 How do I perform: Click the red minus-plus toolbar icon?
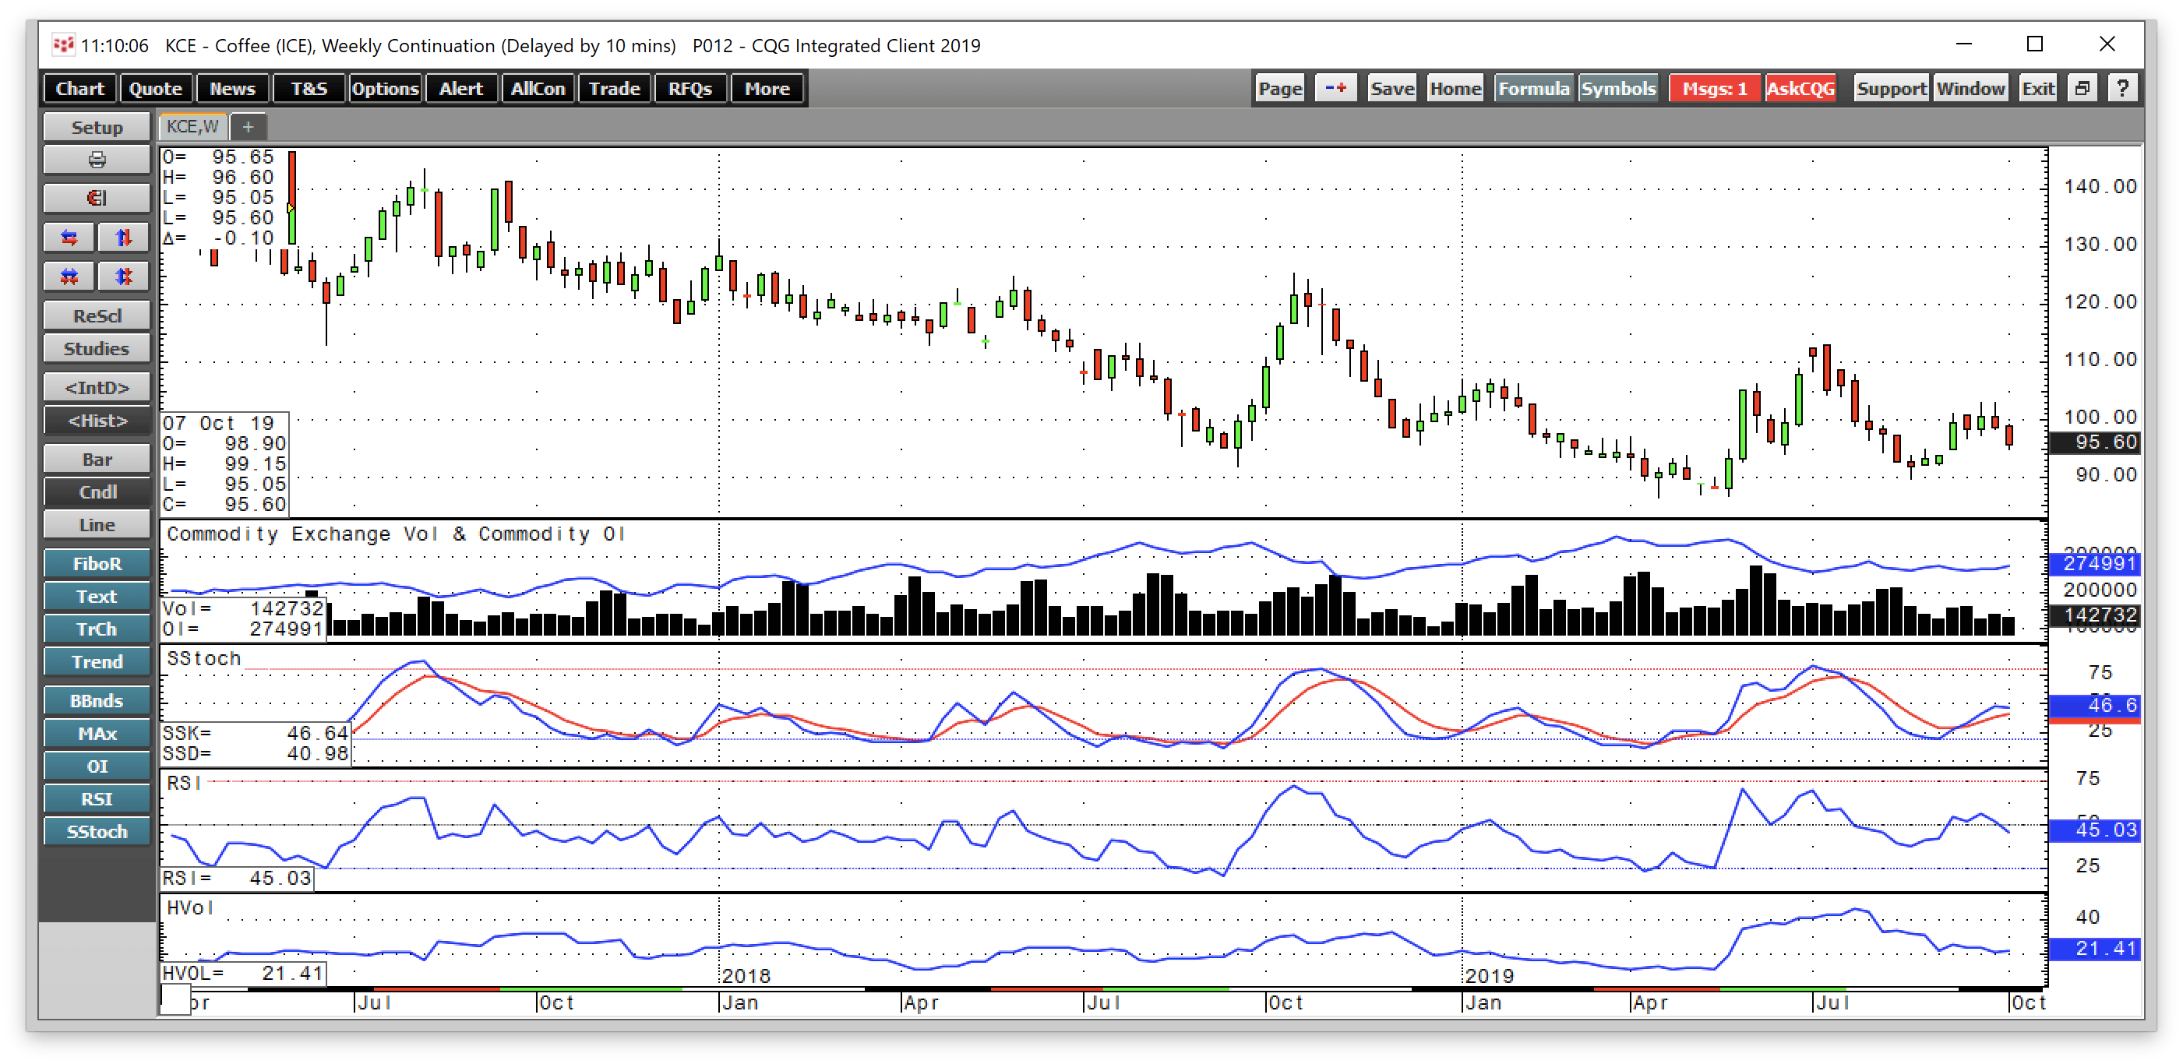[x=1335, y=88]
